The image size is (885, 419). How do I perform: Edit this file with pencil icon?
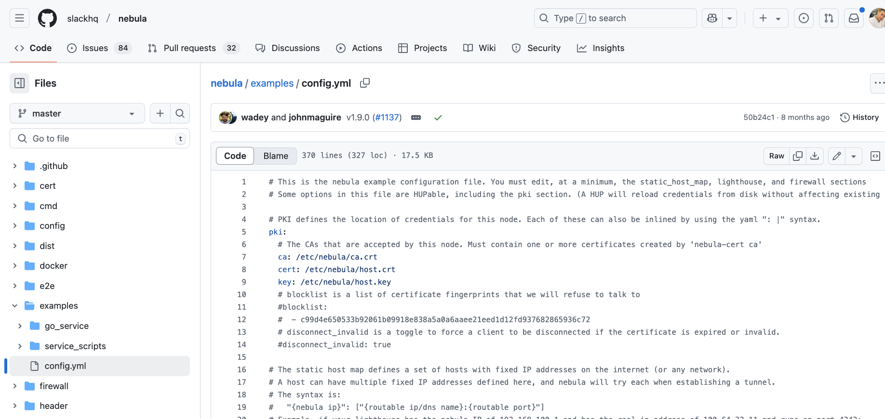837,156
